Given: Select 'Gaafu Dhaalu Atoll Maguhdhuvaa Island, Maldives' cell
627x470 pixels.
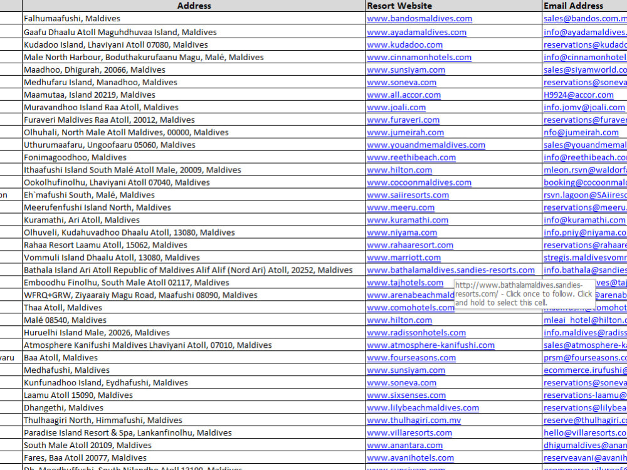Looking at the screenshot, I should click(194, 33).
